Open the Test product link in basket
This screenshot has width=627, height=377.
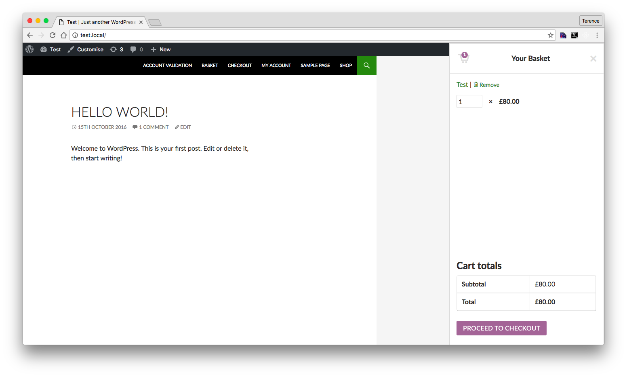tap(462, 84)
